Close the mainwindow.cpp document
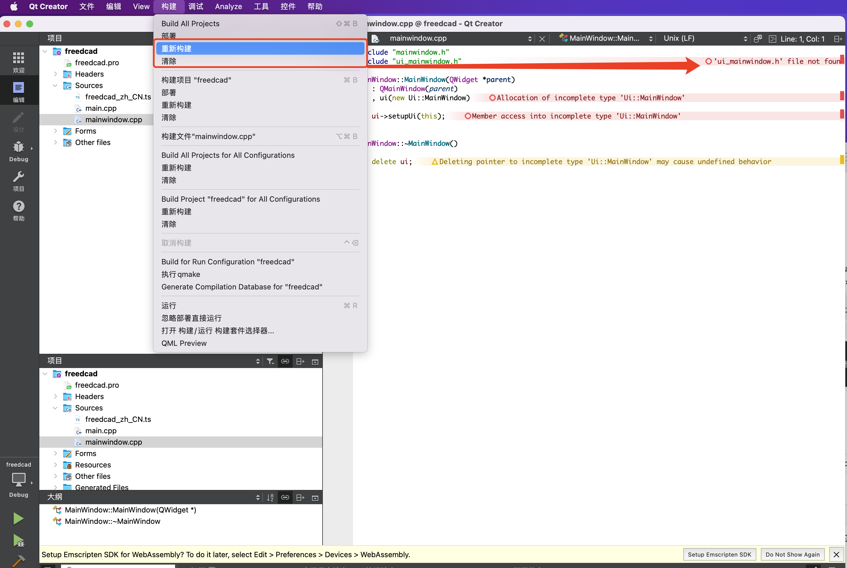 coord(542,39)
